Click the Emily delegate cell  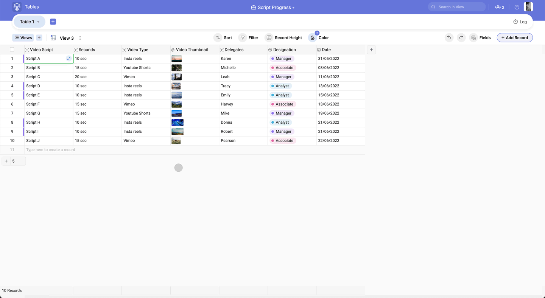pyautogui.click(x=243, y=95)
